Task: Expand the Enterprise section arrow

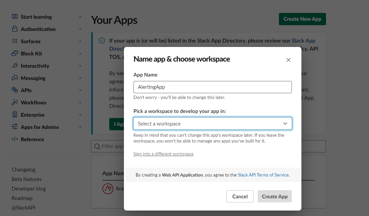Action: [x=81, y=115]
